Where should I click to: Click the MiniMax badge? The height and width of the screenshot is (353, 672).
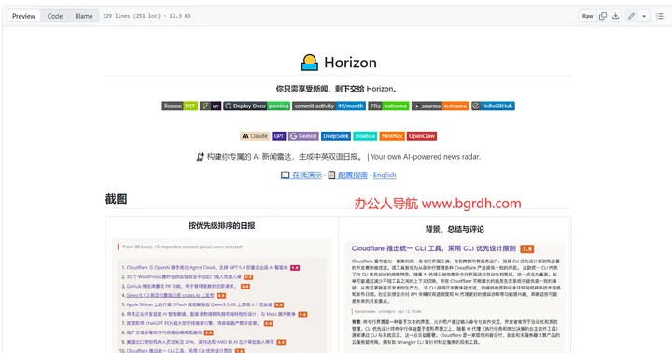point(392,136)
